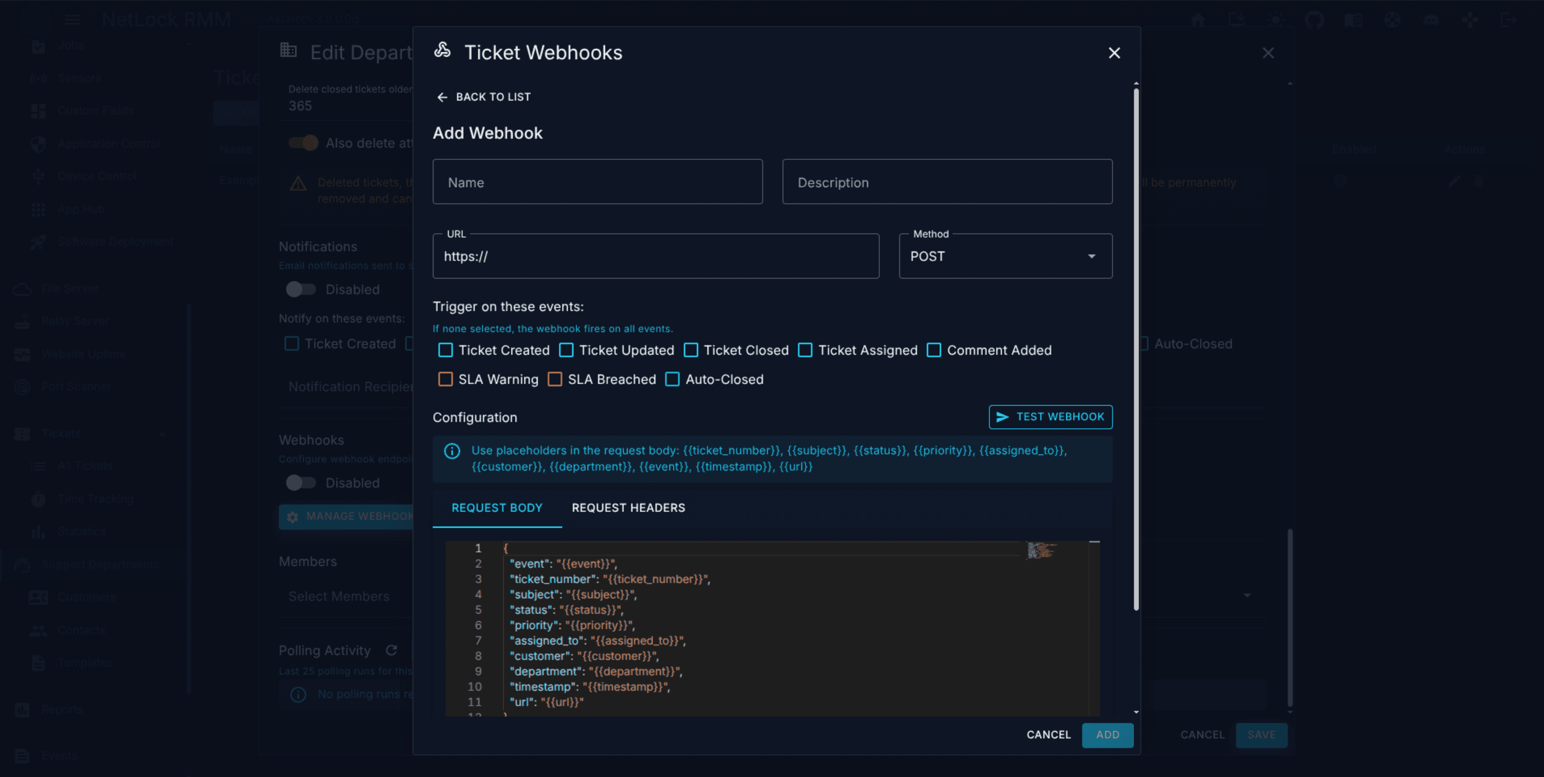
Task: Open the Method POST dropdown
Action: click(x=1005, y=256)
